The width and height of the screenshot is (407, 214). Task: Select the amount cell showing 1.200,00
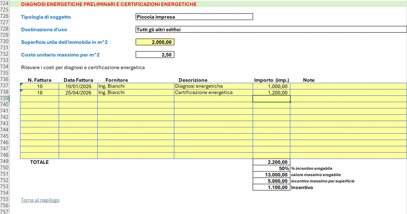[271, 93]
